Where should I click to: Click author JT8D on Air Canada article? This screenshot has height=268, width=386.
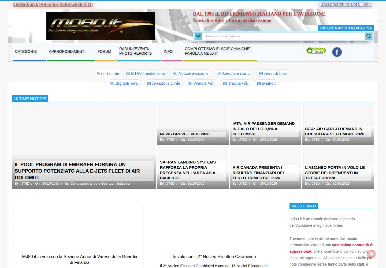[x=243, y=184]
